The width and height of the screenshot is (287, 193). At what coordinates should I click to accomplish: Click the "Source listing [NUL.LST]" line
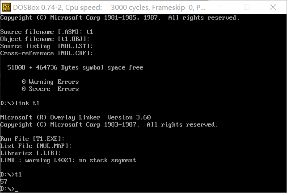click(x=46, y=46)
